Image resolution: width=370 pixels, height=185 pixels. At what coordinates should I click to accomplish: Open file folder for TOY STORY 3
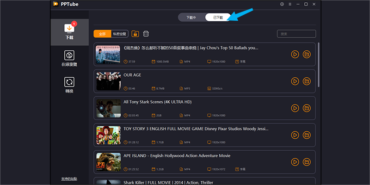(307, 135)
